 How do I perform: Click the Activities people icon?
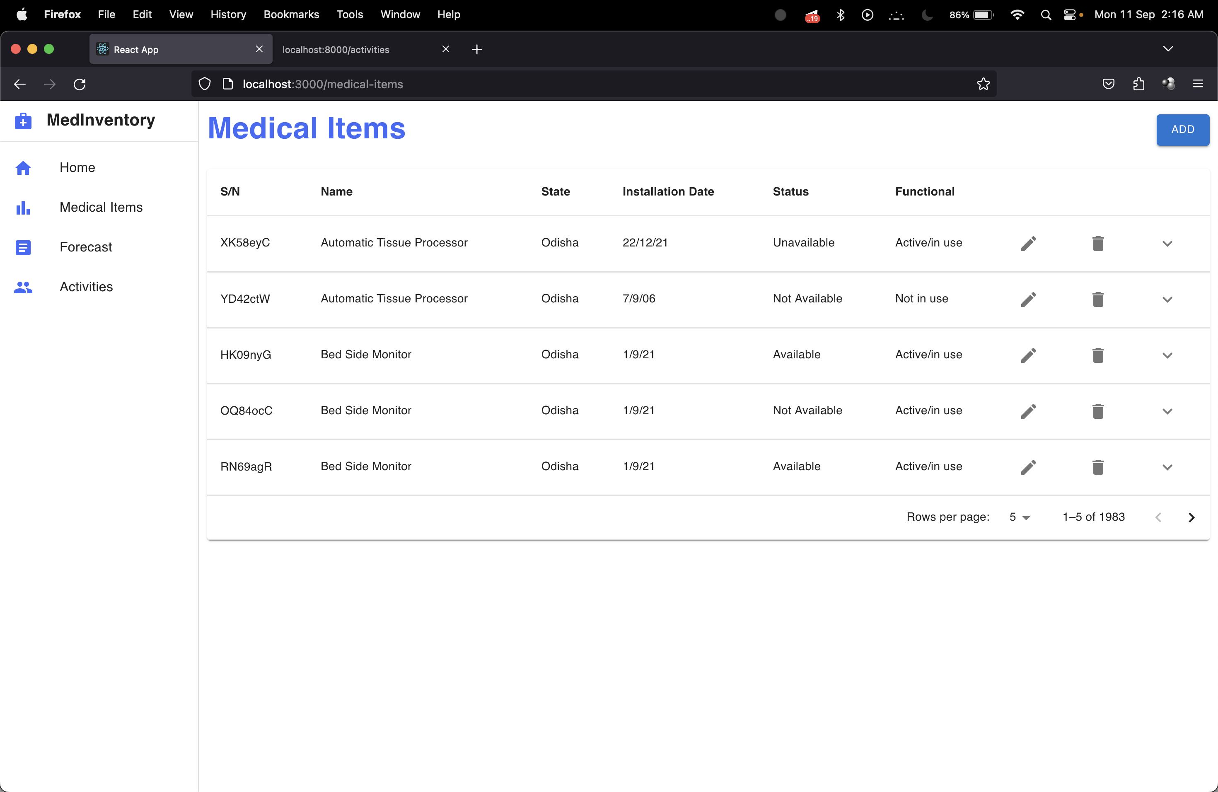23,287
